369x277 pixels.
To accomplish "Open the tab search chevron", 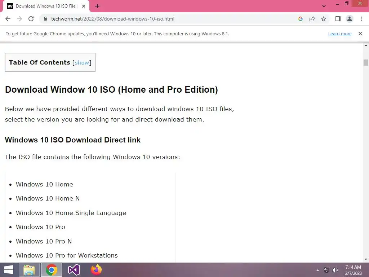I will pos(324,6).
